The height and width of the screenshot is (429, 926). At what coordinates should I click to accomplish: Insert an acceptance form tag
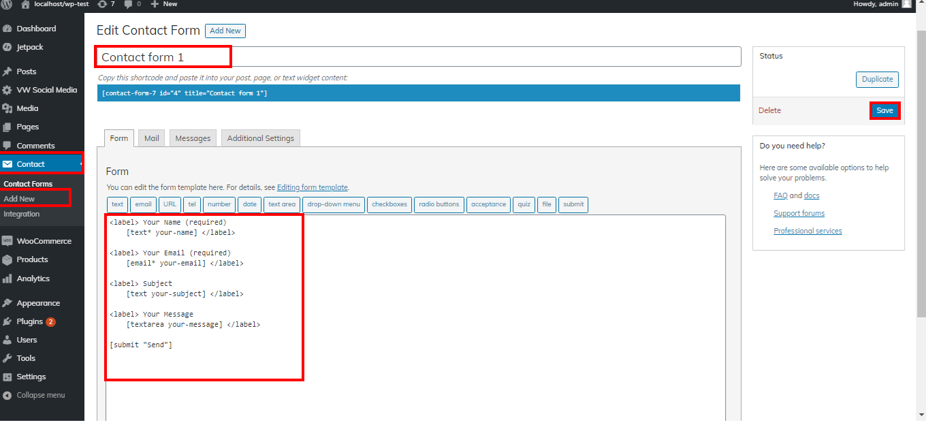(488, 204)
